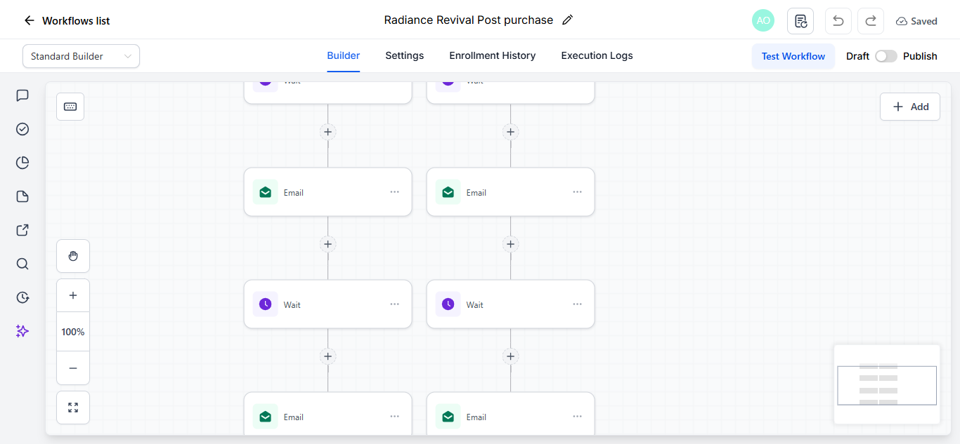The height and width of the screenshot is (444, 960).
Task: Click the external link sidebar icon
Action: coord(22,230)
